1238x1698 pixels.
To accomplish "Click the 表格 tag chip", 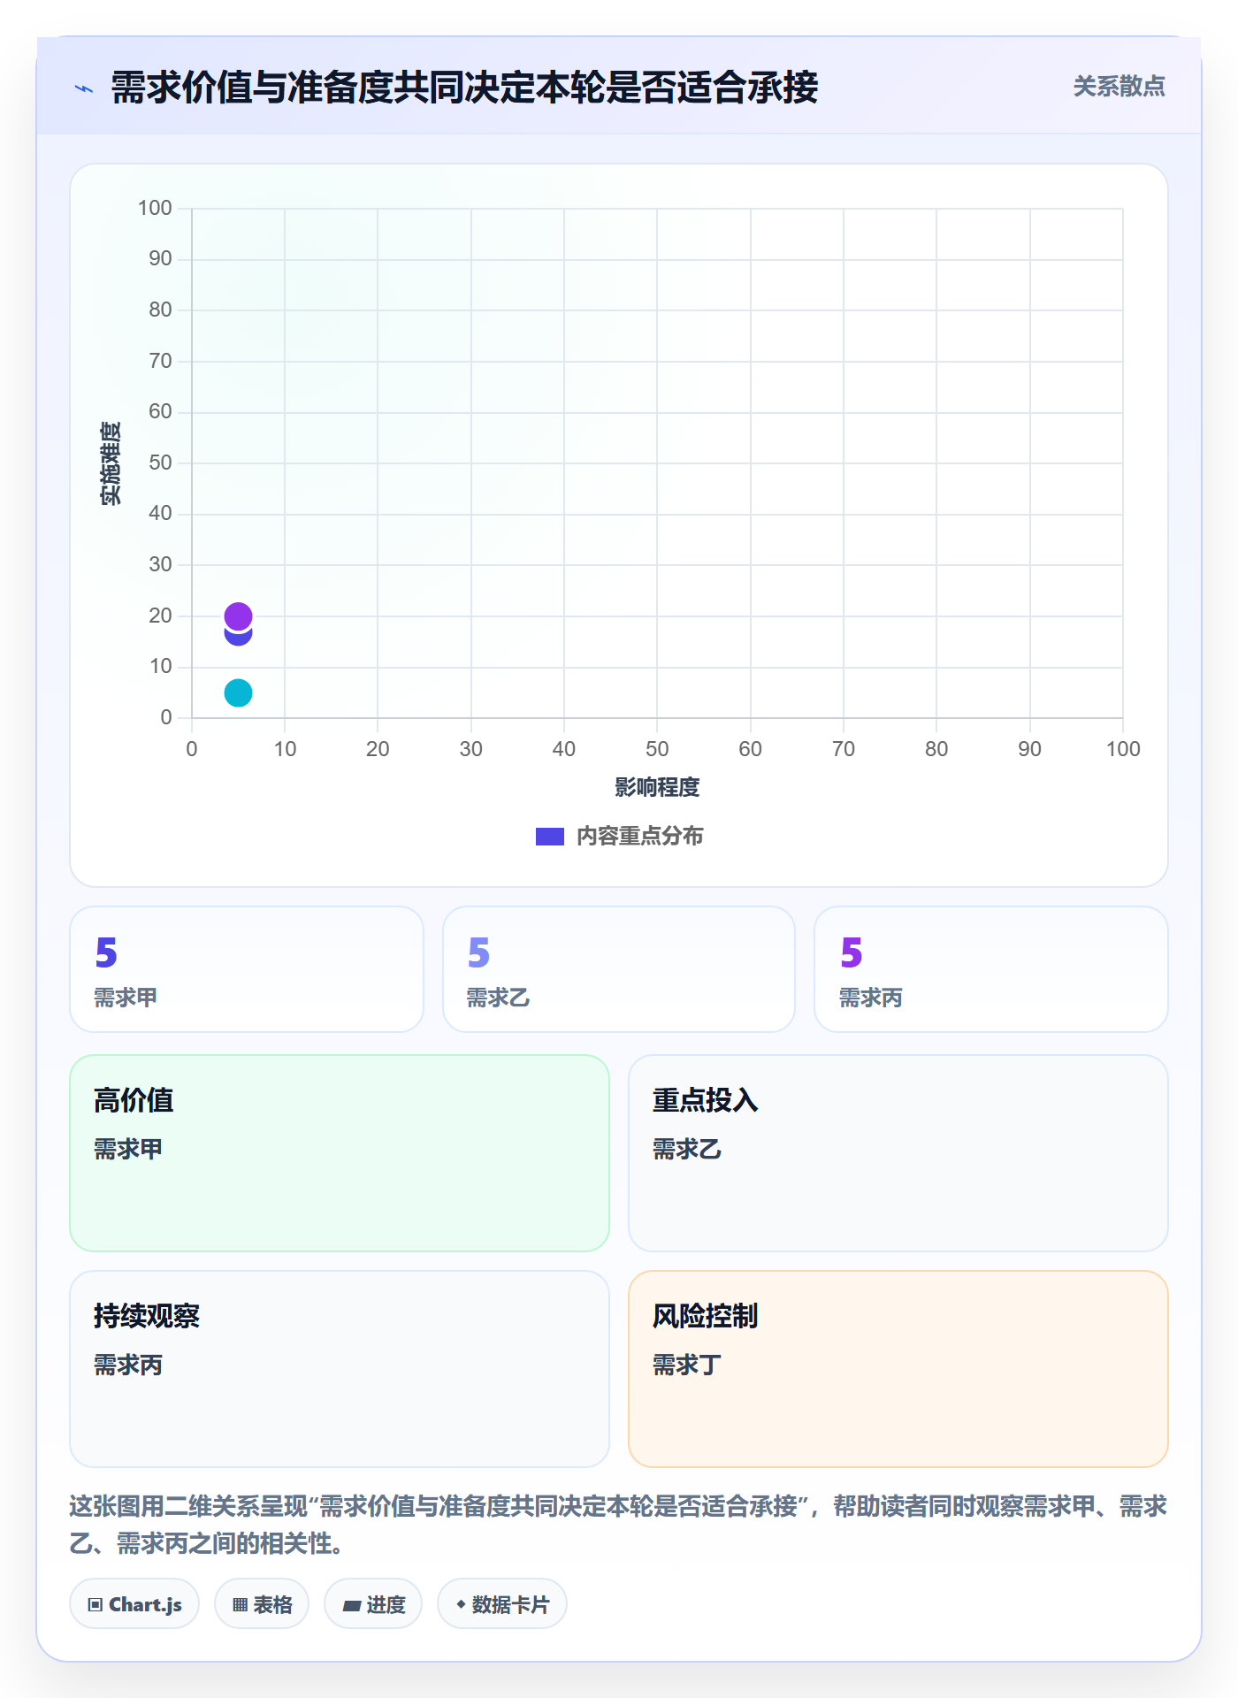I will coord(262,1603).
